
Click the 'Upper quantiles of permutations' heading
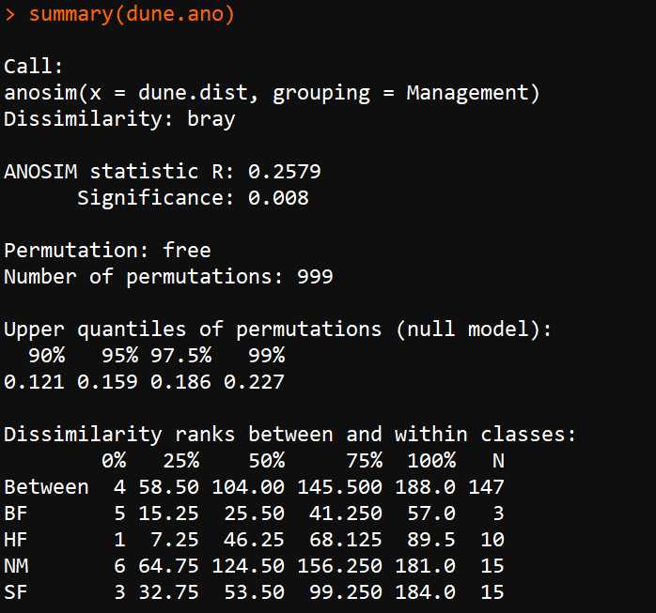click(277, 329)
